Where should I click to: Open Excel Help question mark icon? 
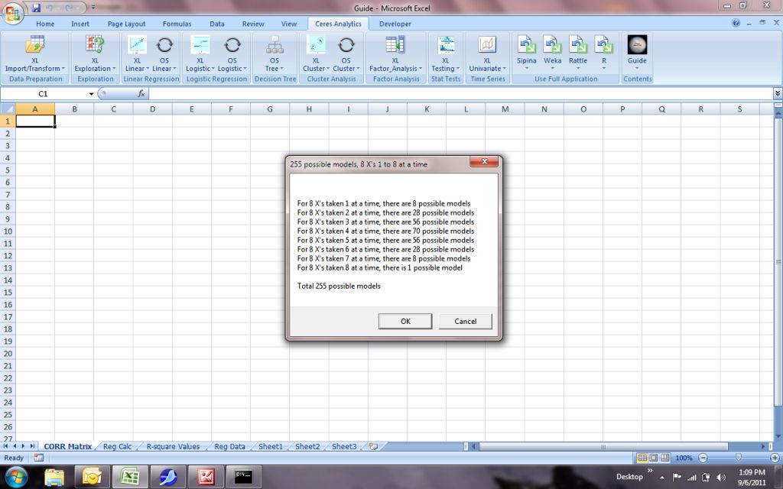(x=736, y=23)
